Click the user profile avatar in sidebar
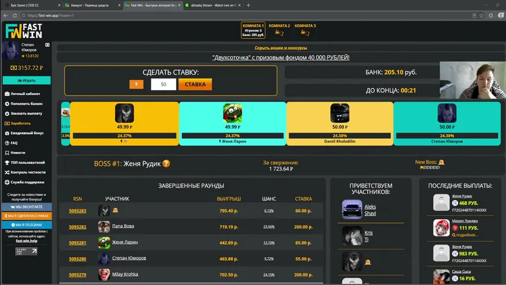The image size is (506, 285). coord(11,50)
